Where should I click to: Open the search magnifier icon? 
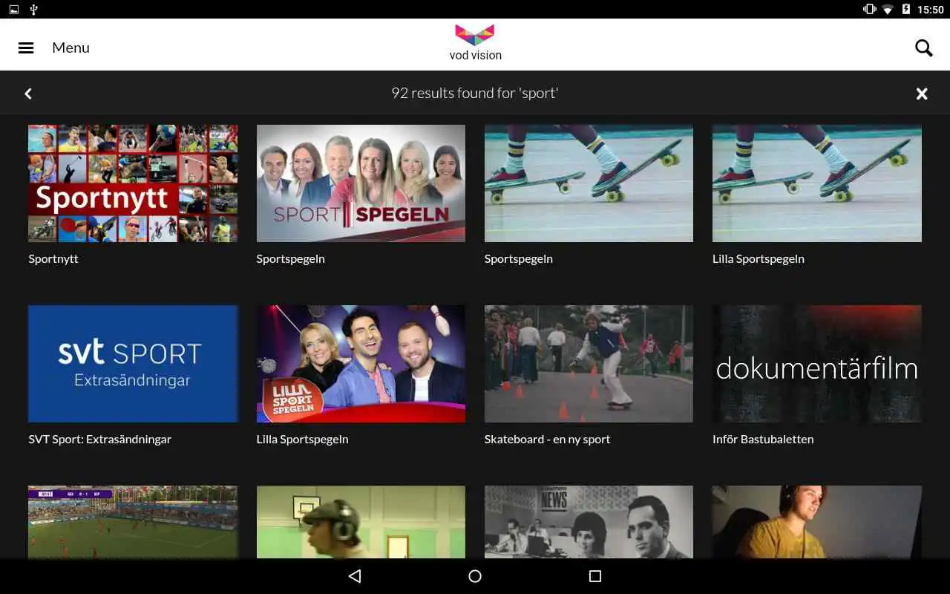coord(923,48)
